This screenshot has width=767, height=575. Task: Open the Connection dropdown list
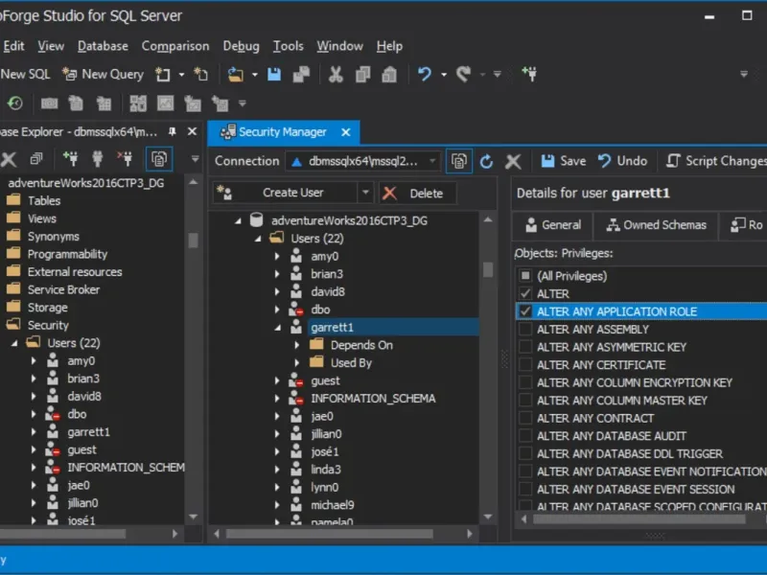pyautogui.click(x=432, y=161)
